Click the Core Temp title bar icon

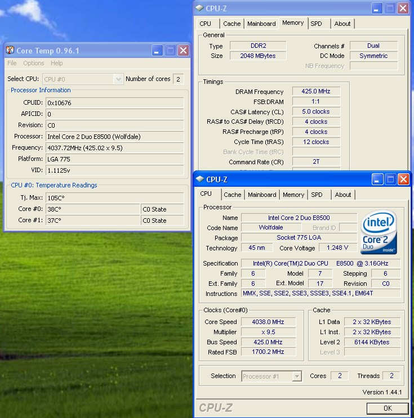10,50
